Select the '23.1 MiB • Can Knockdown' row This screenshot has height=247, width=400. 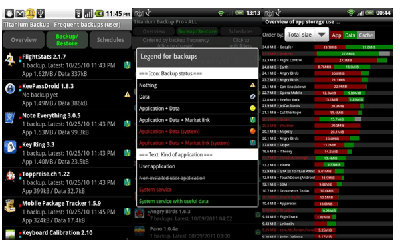(328, 87)
